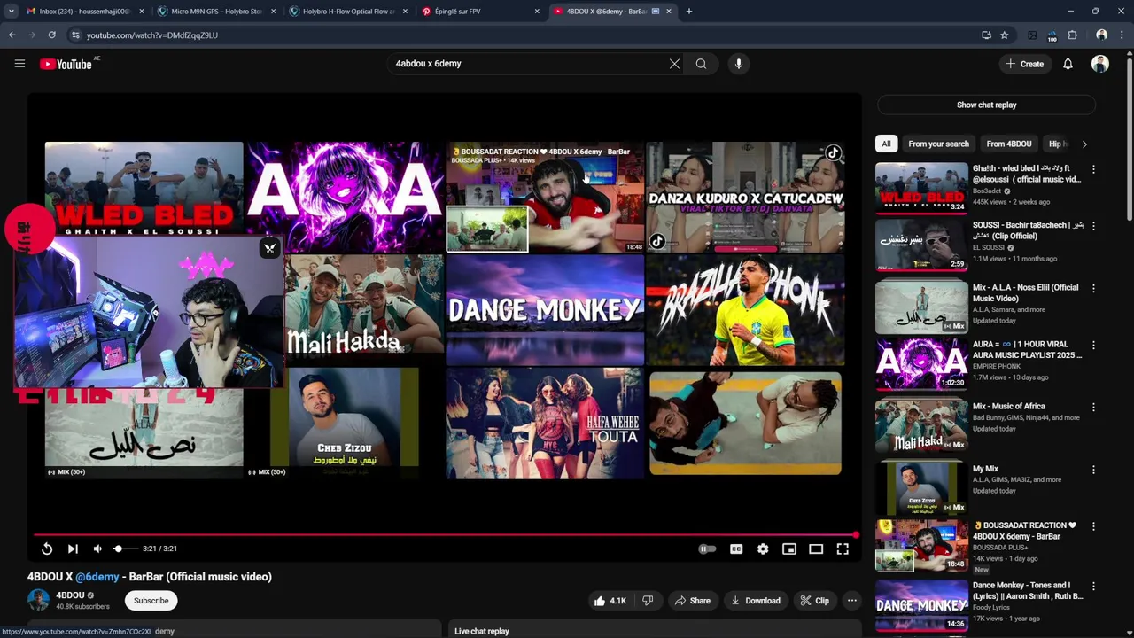Open options for Dance Monkey sidebar video

point(1093,587)
